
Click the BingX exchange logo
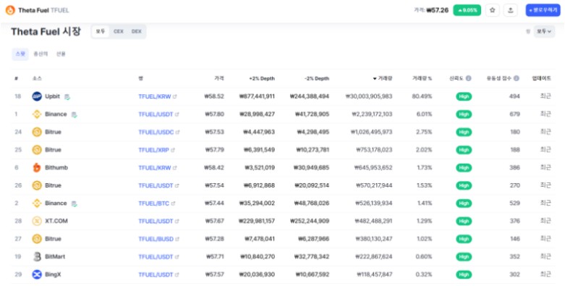37,274
